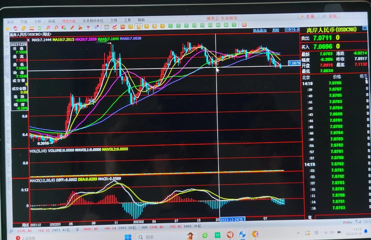
Task: Click the red funnel filter icon
Action: click(88, 28)
